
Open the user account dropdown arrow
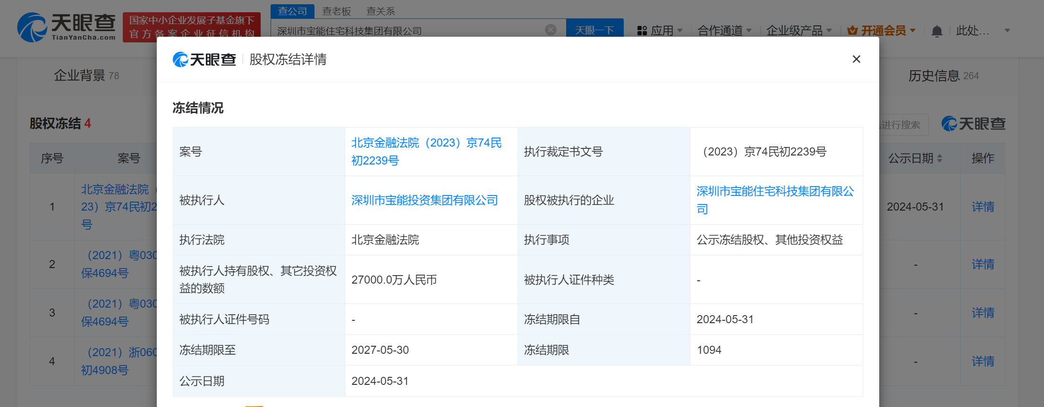[1007, 31]
